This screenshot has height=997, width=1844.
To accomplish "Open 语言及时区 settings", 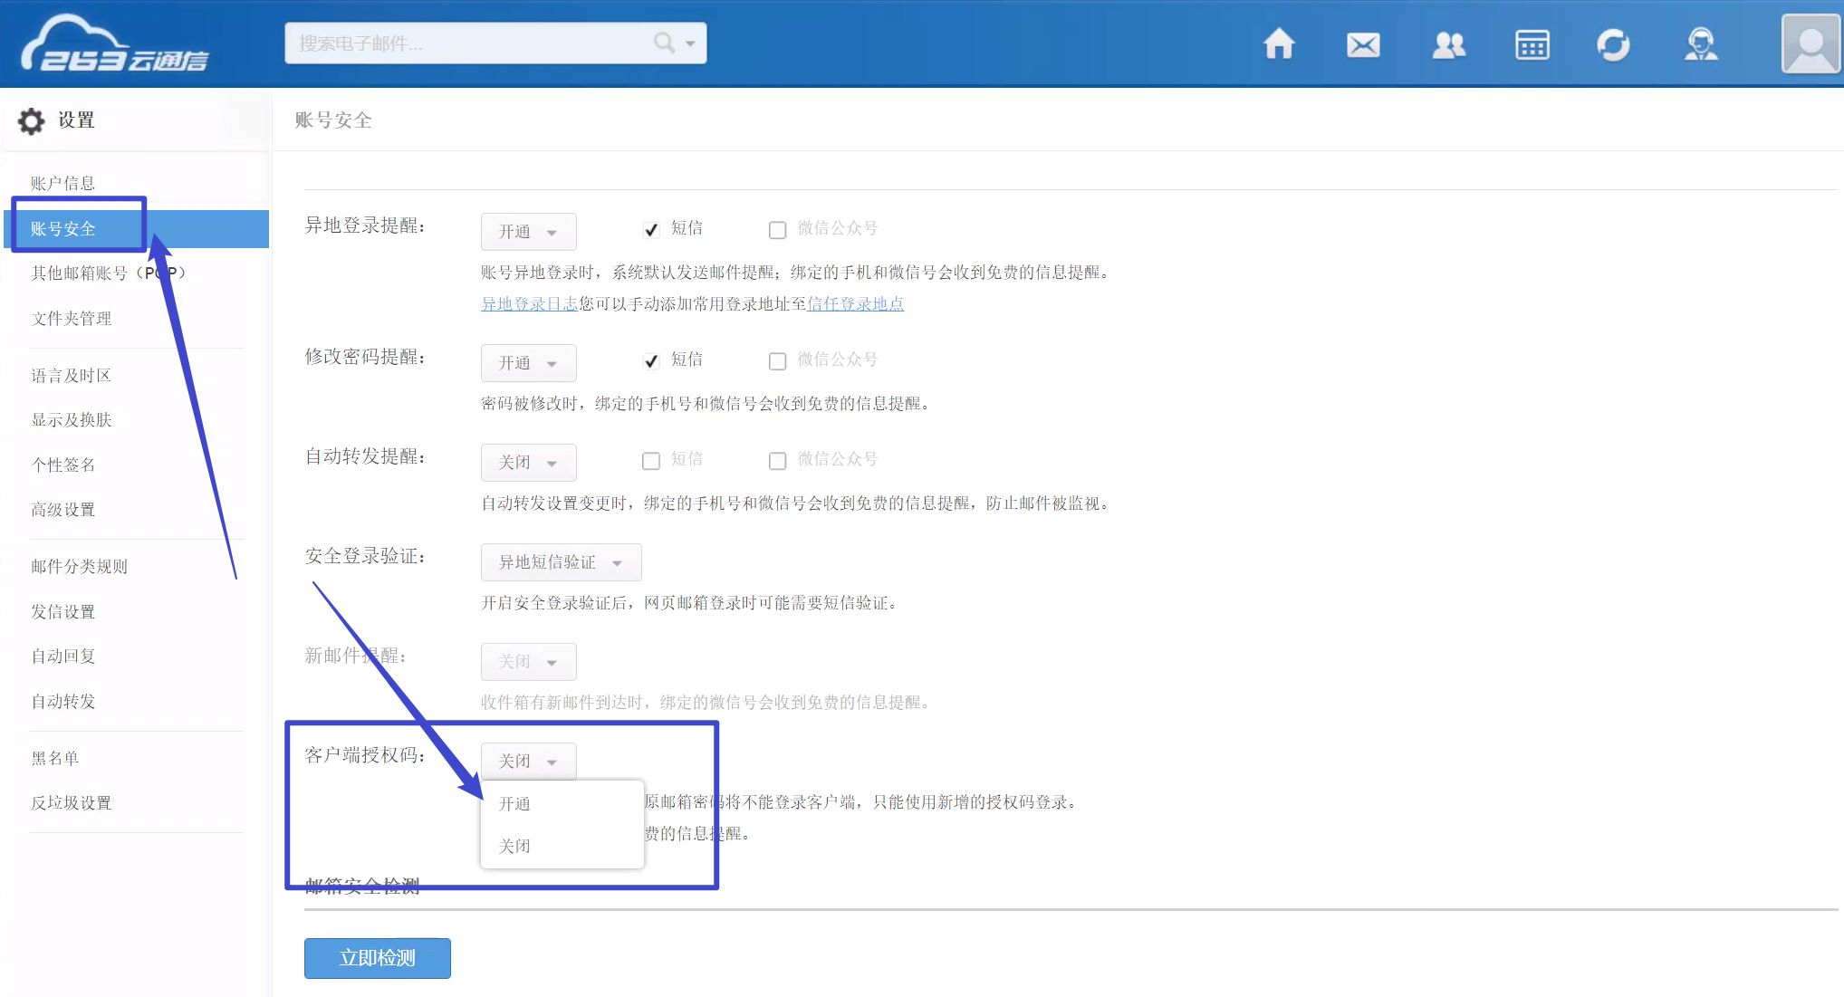I will click(71, 376).
